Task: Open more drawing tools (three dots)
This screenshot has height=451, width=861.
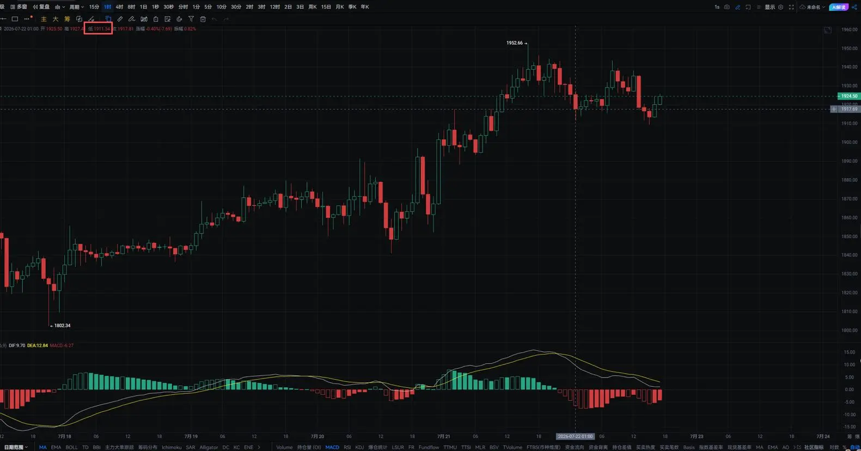Action: [27, 19]
